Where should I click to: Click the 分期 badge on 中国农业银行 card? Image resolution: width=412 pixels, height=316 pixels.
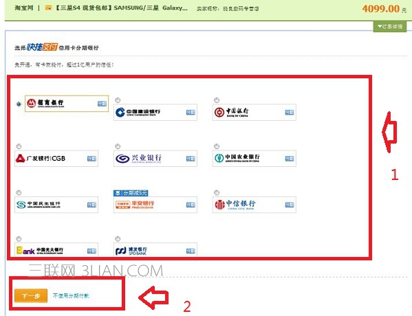(x=290, y=159)
